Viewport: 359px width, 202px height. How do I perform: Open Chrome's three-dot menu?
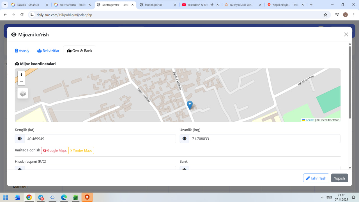[353, 15]
